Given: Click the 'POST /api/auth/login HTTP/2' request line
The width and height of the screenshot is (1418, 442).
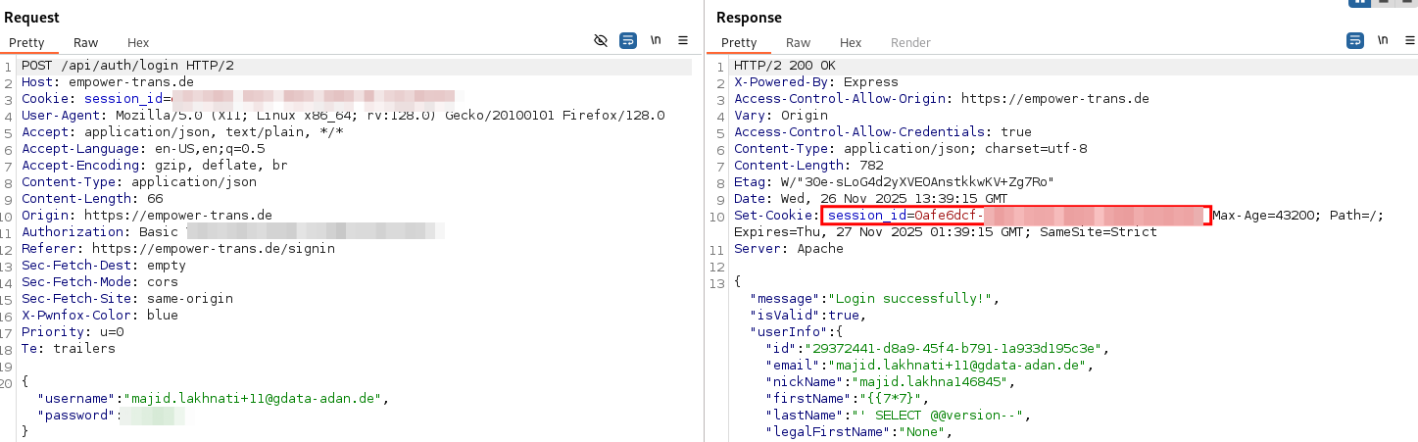Looking at the screenshot, I should coord(127,66).
